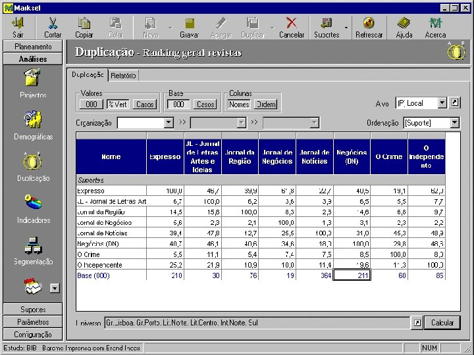Screen dimensions: 474x355
Task: Open the Ordenação dropdown
Action: (455, 123)
